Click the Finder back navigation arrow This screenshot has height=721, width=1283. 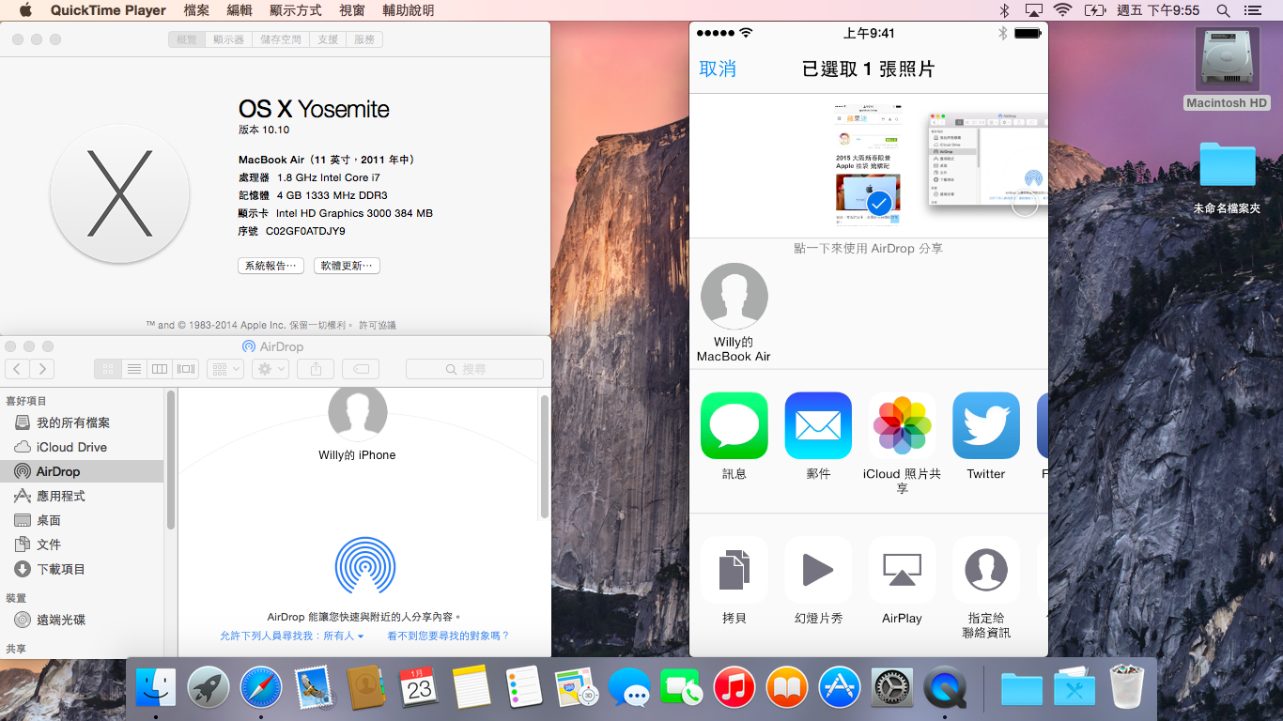point(17,369)
